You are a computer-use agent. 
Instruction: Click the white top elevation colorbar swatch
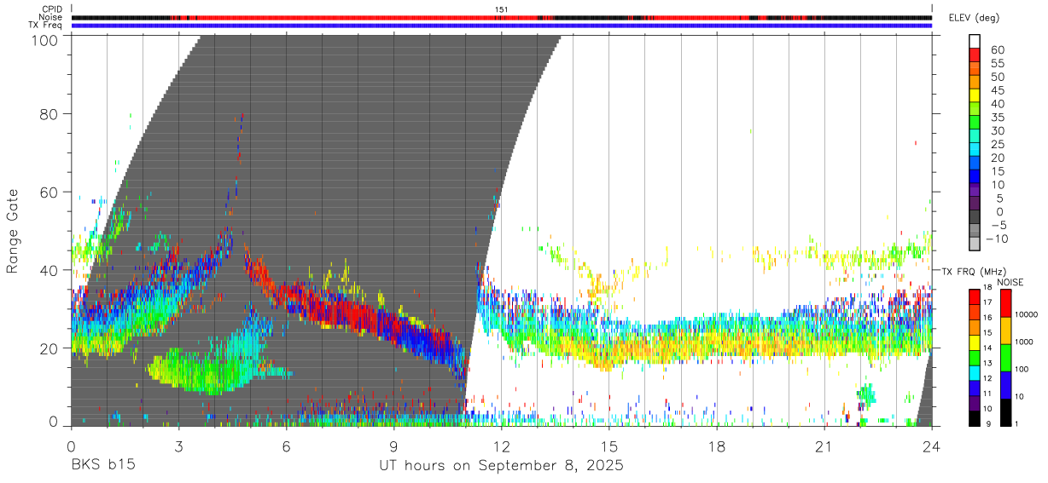pos(975,40)
